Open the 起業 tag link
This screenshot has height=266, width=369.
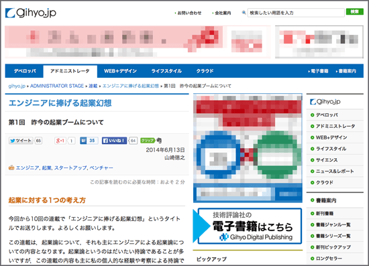[46, 168]
